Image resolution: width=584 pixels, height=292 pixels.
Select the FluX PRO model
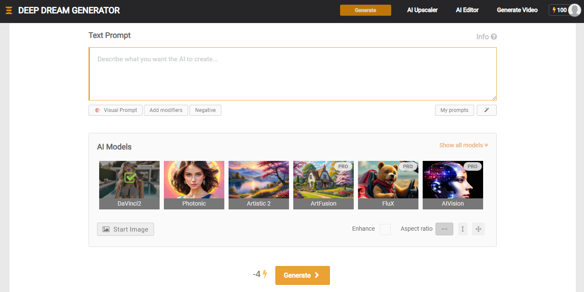pos(388,185)
